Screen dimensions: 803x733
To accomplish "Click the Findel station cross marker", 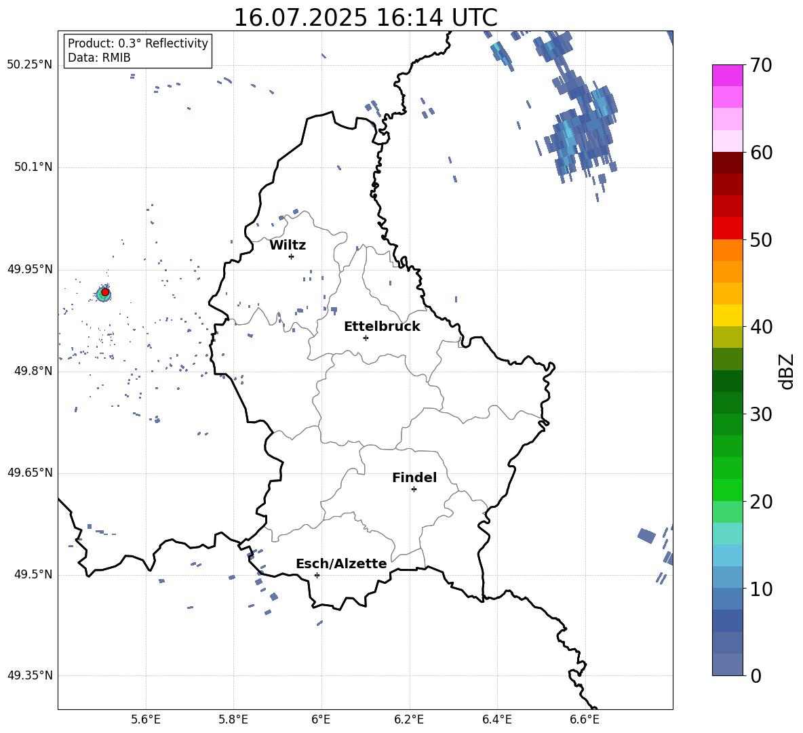I will click(x=414, y=490).
